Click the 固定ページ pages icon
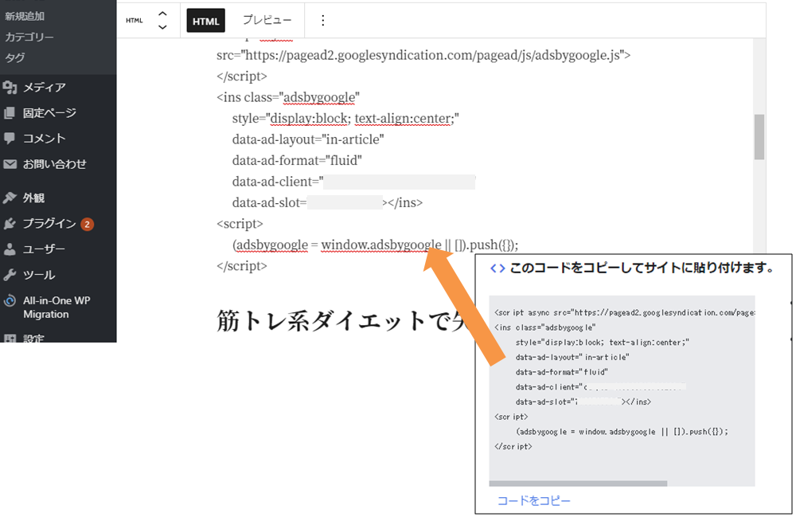Screen dimensions: 796x517 coord(10,113)
